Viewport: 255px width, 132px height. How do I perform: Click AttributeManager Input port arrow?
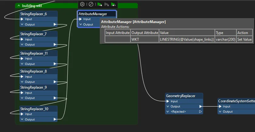coord(80,19)
